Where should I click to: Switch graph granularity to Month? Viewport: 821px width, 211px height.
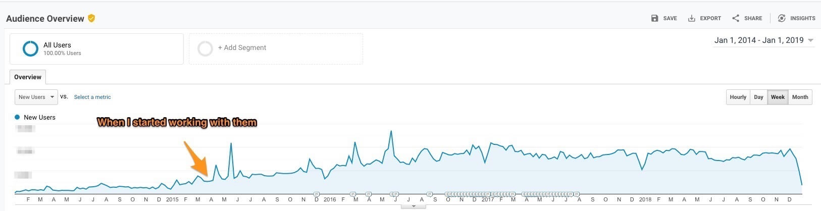(800, 97)
